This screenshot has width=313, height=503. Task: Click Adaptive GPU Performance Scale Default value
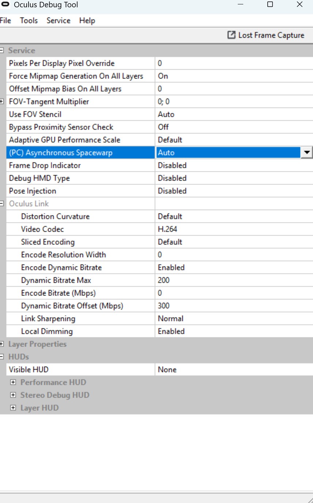pos(234,140)
